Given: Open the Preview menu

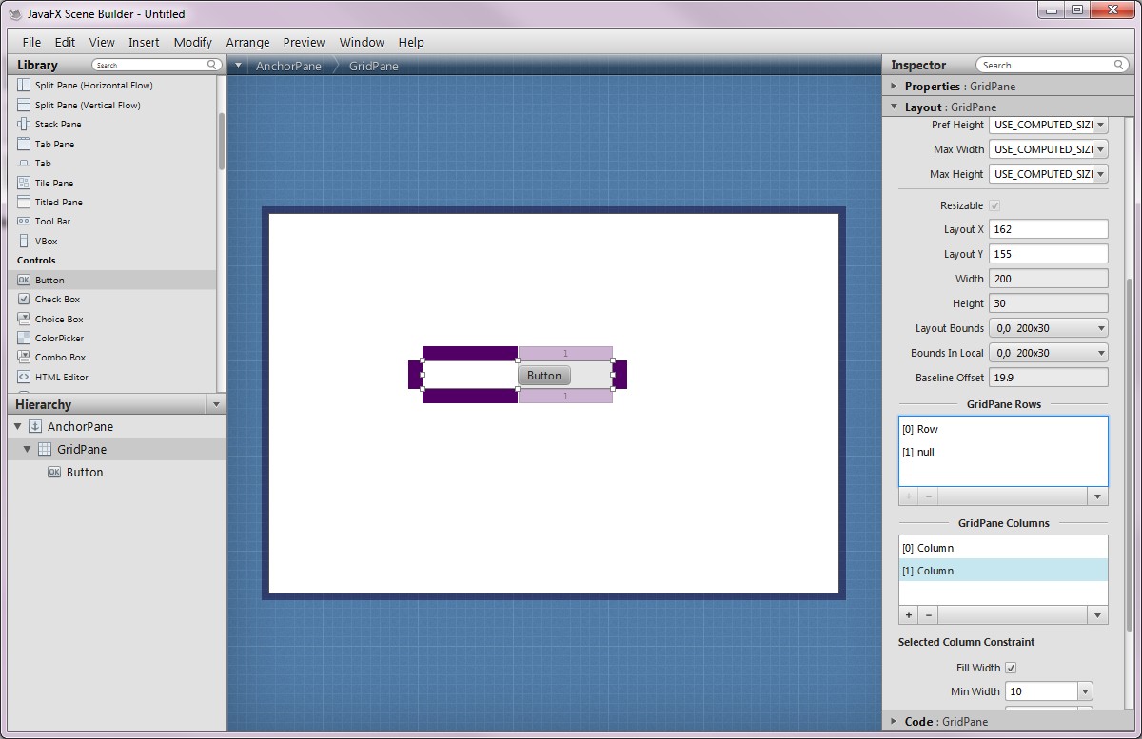Looking at the screenshot, I should click(x=304, y=42).
